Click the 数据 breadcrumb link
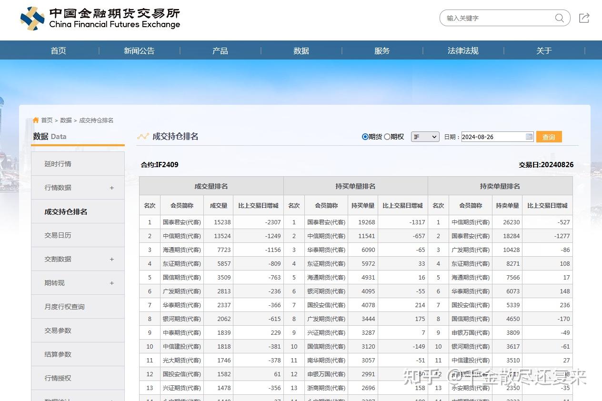 [66, 120]
